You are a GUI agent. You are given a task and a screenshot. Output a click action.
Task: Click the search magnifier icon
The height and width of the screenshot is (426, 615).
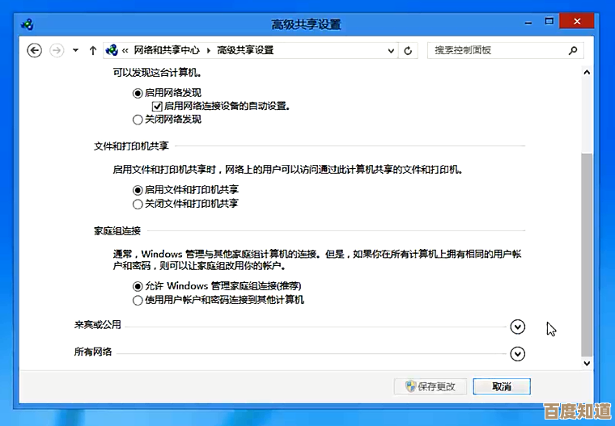click(573, 50)
